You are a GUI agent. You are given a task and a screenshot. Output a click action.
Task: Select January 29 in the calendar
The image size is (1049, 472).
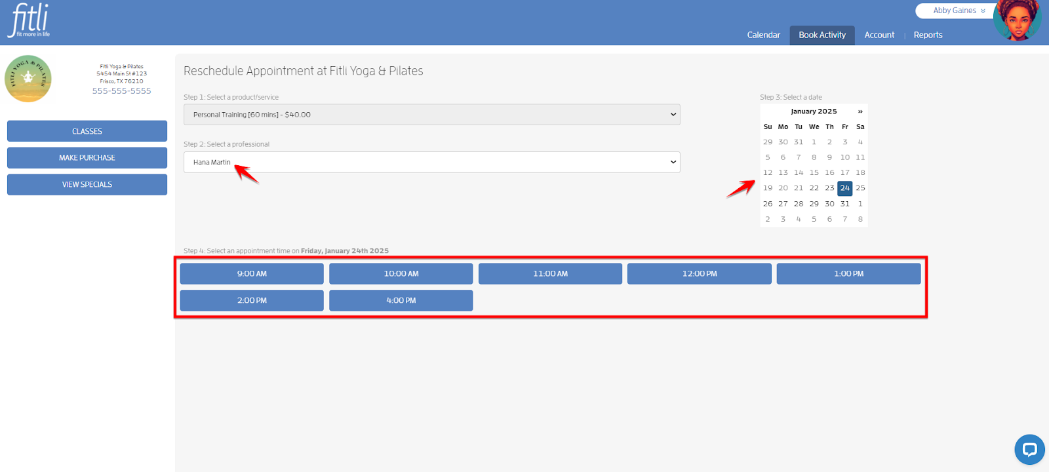tap(814, 204)
